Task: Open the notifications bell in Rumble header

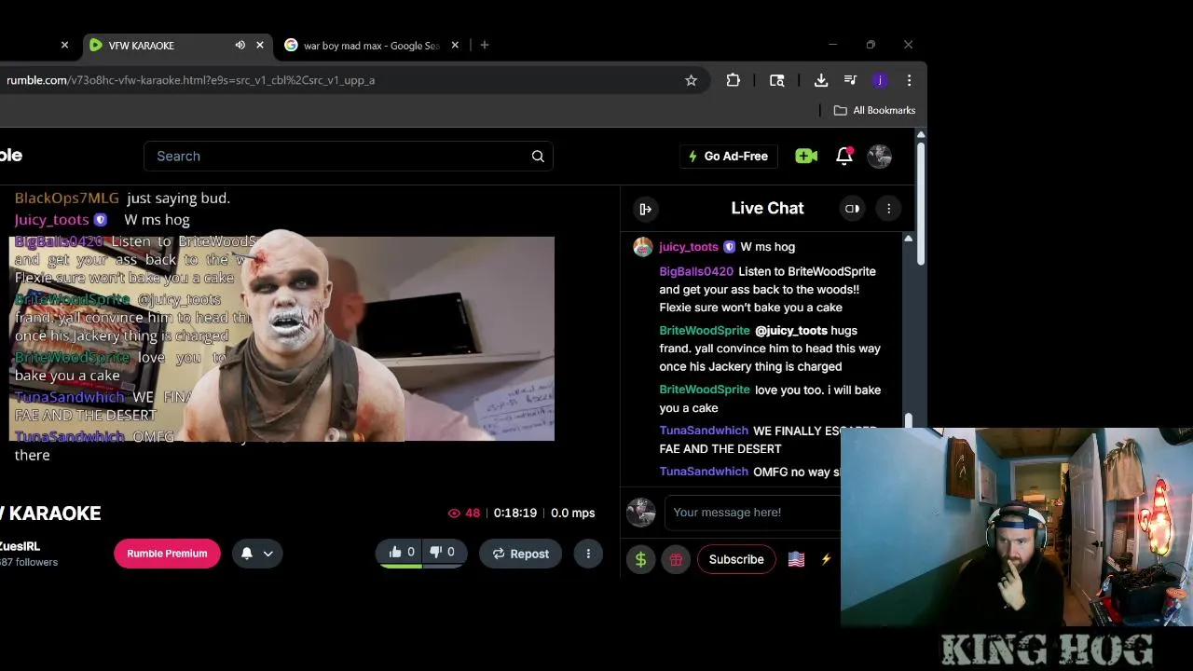Action: click(x=844, y=156)
